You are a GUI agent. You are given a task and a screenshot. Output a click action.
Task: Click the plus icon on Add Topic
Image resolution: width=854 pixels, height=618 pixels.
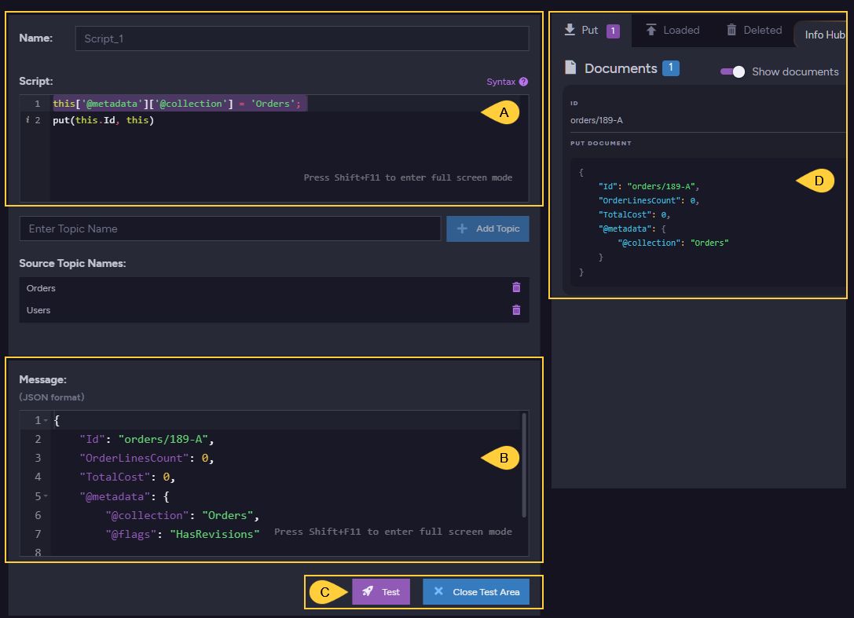[462, 229]
